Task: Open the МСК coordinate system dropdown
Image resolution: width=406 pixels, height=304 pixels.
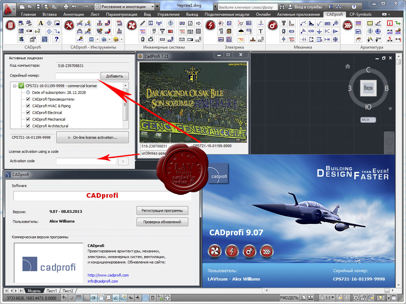Action: tap(368, 120)
